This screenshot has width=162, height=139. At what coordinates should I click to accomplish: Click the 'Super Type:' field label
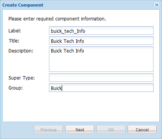pos(22,78)
